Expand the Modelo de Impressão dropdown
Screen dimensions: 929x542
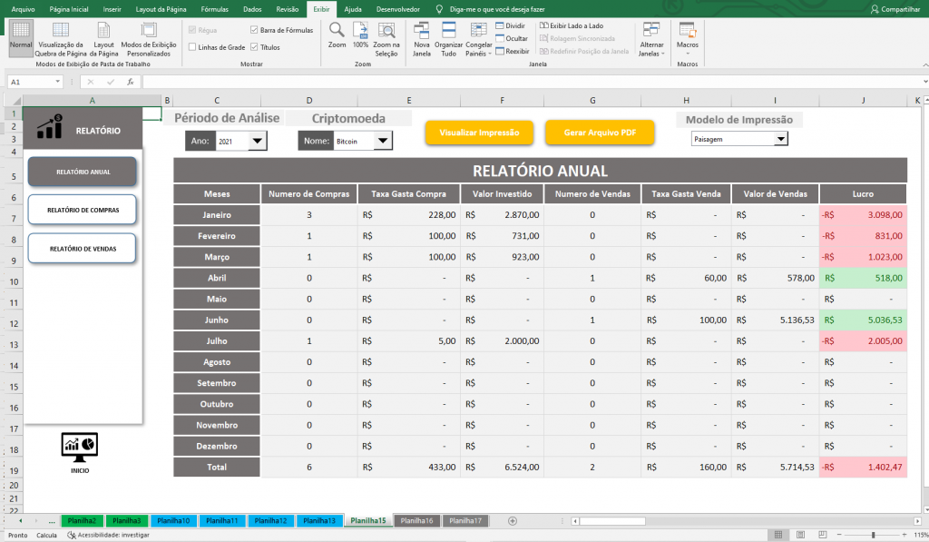780,139
